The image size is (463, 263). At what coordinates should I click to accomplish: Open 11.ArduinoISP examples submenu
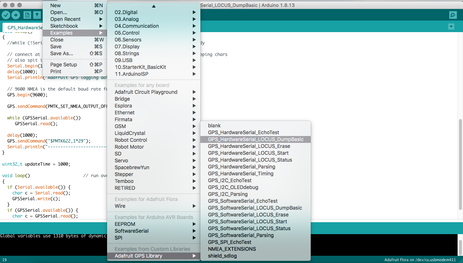pos(154,74)
